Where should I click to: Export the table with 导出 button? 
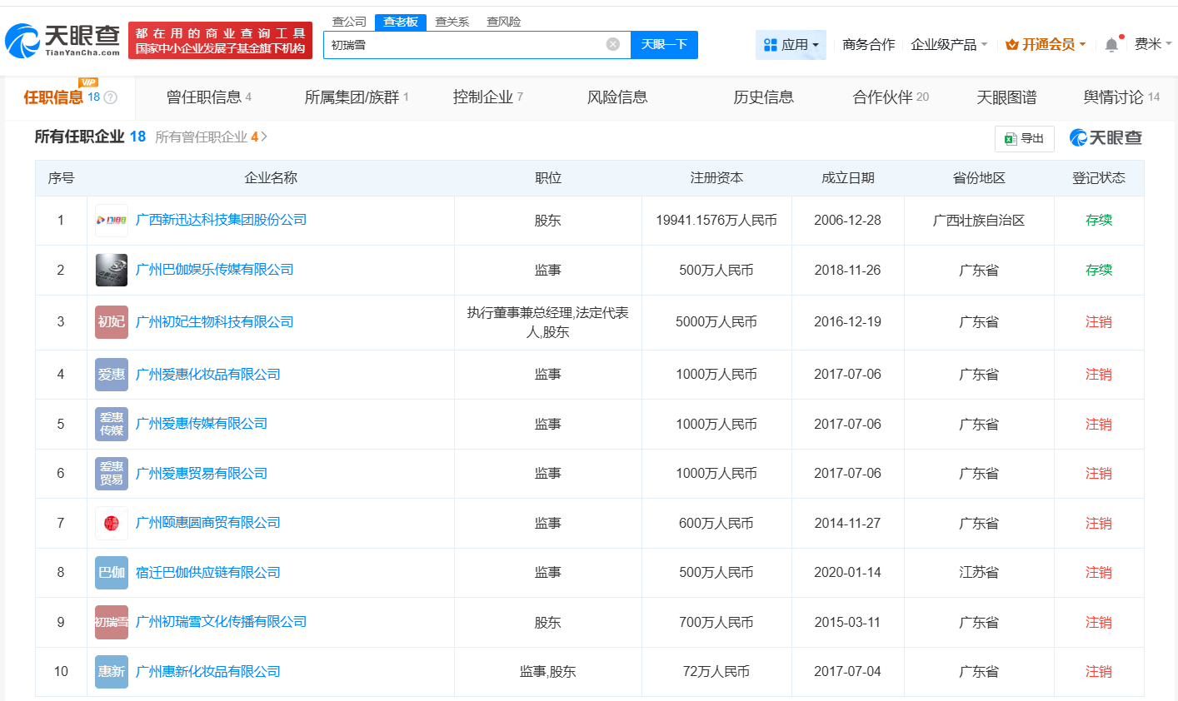(x=1024, y=139)
